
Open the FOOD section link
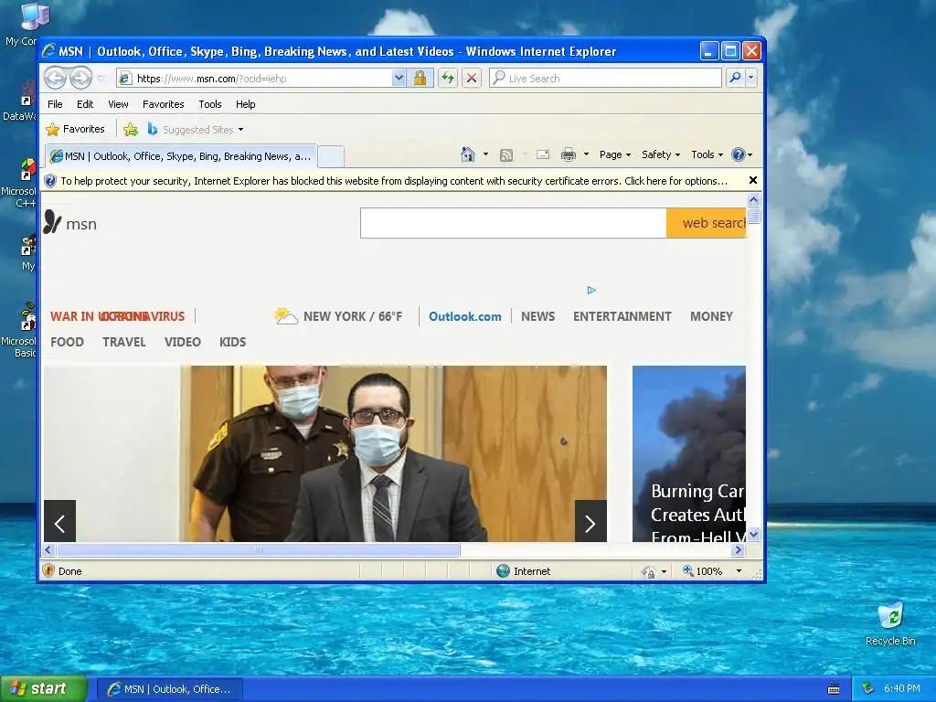(67, 342)
